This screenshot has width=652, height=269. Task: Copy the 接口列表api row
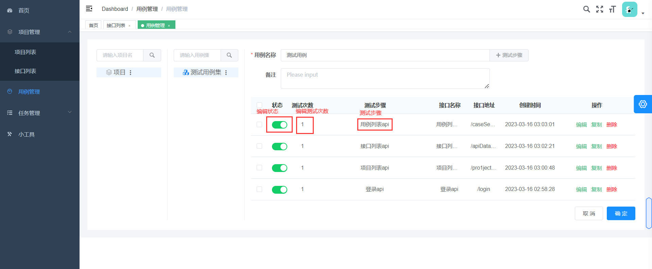tap(597, 146)
